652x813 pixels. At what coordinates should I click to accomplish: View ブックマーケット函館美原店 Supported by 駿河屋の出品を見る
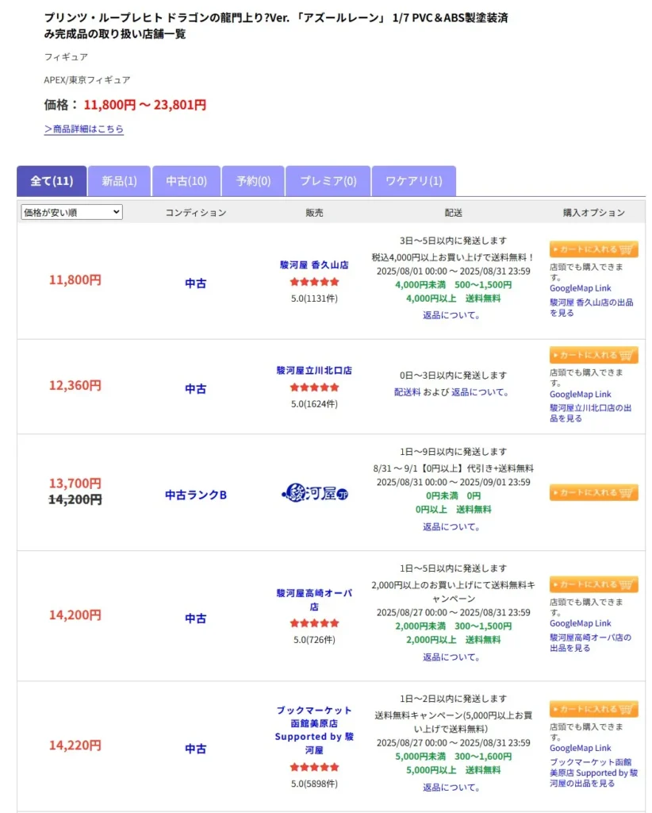coord(593,773)
